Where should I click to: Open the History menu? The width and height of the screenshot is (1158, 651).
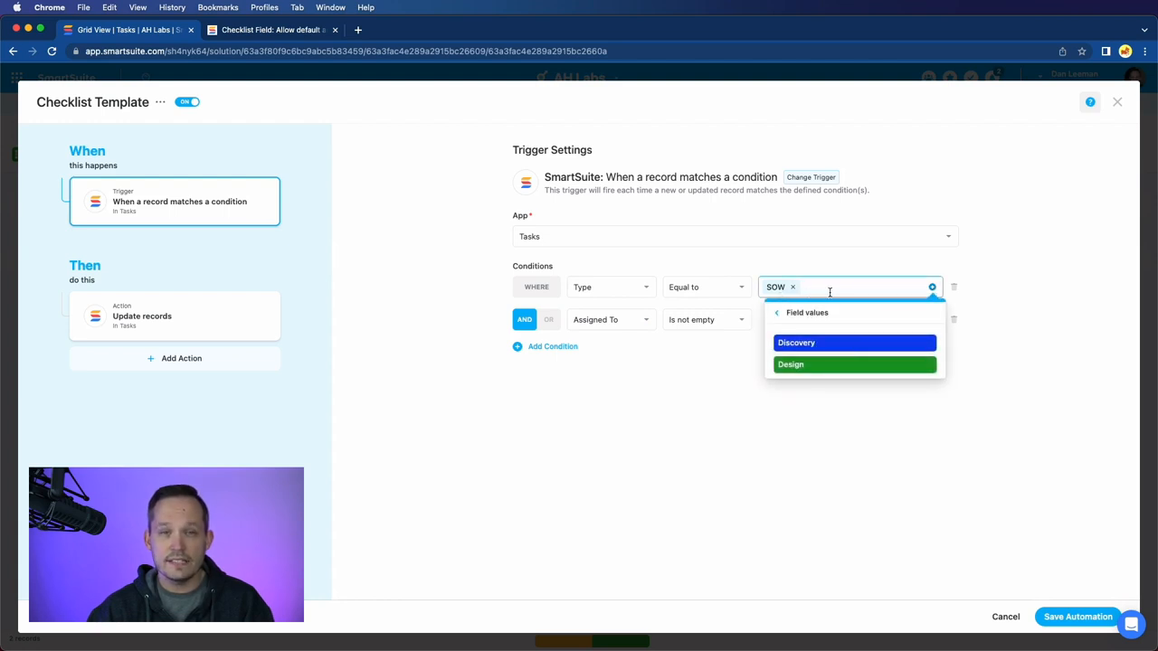click(172, 7)
